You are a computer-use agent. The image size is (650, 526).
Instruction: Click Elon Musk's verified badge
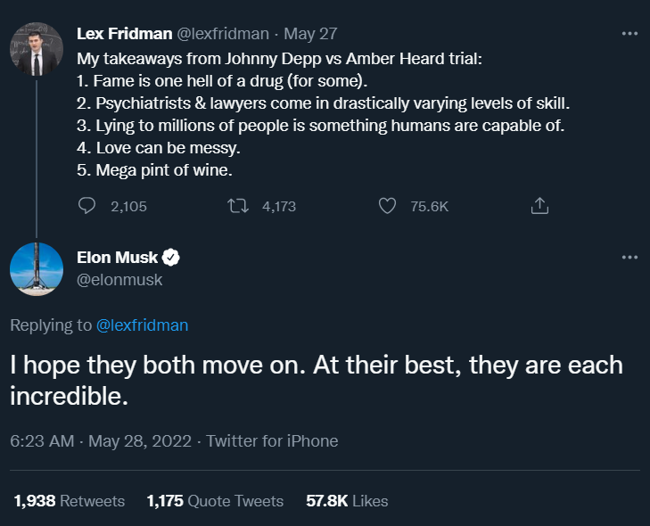click(x=172, y=258)
